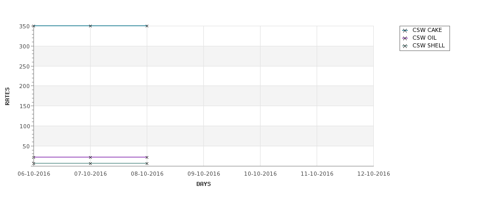The width and height of the screenshot is (502, 221).
Task: Select CSW OIL data point on 08-10-2016
Action: tap(147, 157)
